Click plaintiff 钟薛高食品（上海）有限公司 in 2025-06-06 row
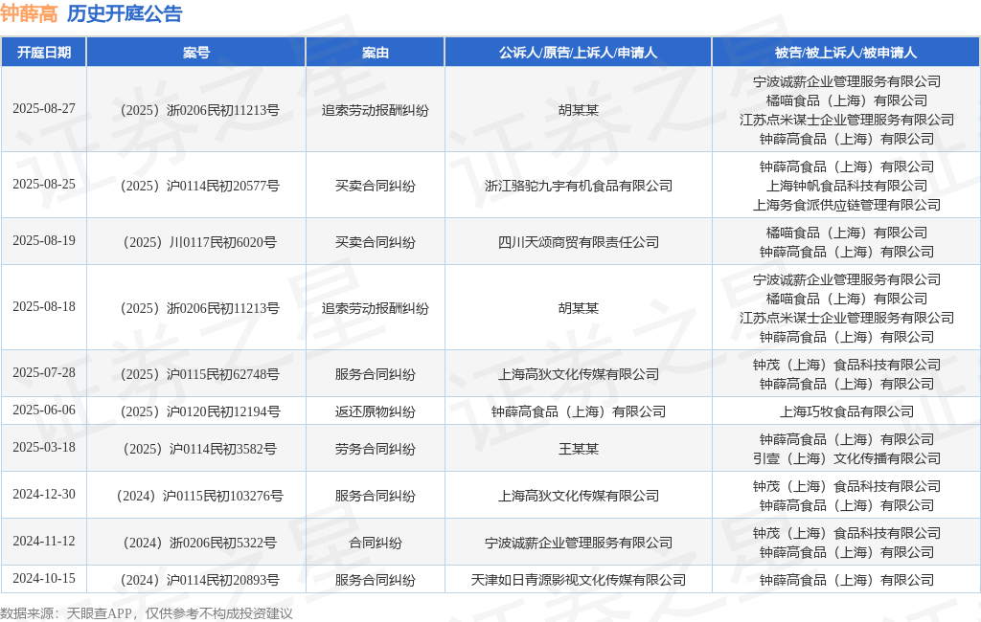The image size is (981, 622). [x=579, y=411]
